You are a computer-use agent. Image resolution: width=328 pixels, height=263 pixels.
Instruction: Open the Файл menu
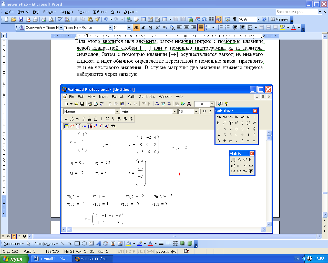click(9, 12)
